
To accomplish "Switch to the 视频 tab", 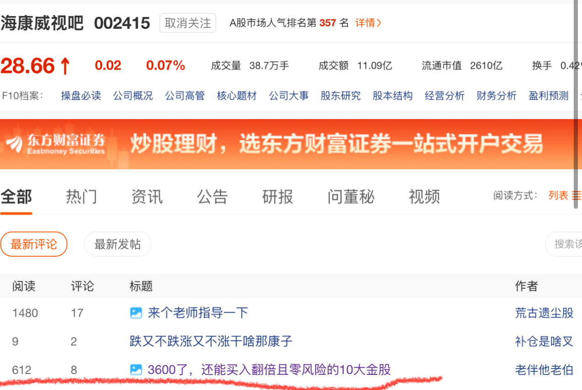I will [x=424, y=197].
